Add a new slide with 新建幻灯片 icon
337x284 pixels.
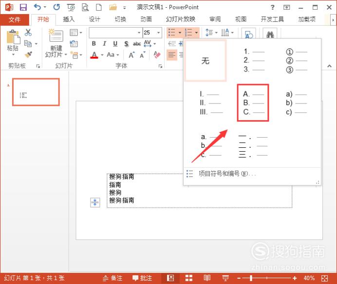pyautogui.click(x=56, y=35)
